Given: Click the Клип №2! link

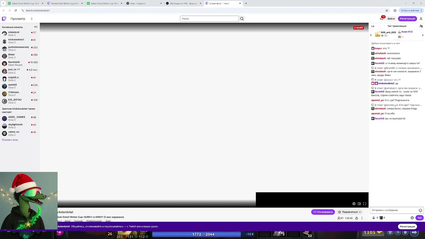Looking at the screenshot, I should 407,32.
